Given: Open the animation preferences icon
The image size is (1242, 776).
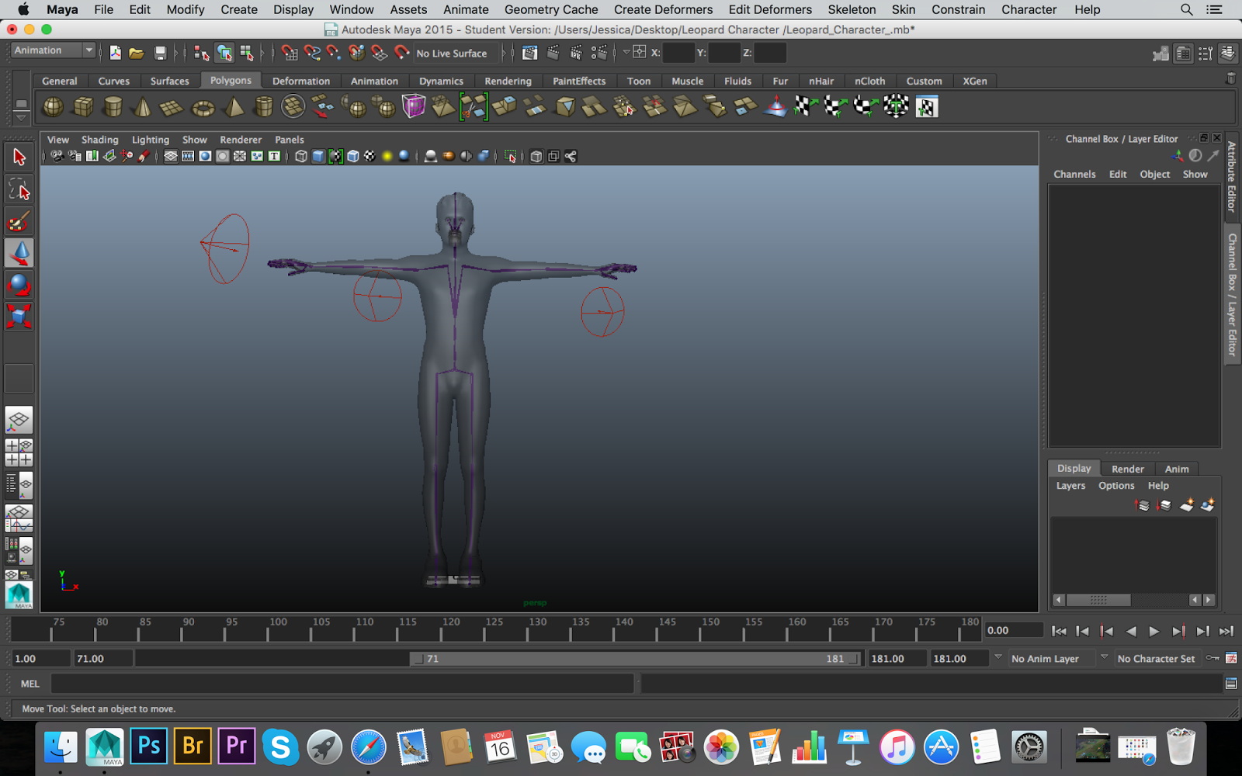Looking at the screenshot, I should (x=1231, y=658).
